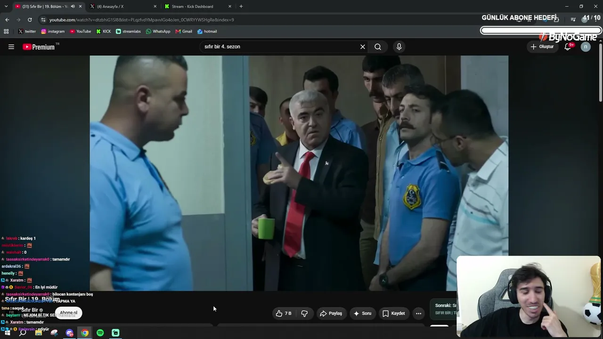Screen dimensions: 603x339
Task: Clear the search box text
Action: 363,47
